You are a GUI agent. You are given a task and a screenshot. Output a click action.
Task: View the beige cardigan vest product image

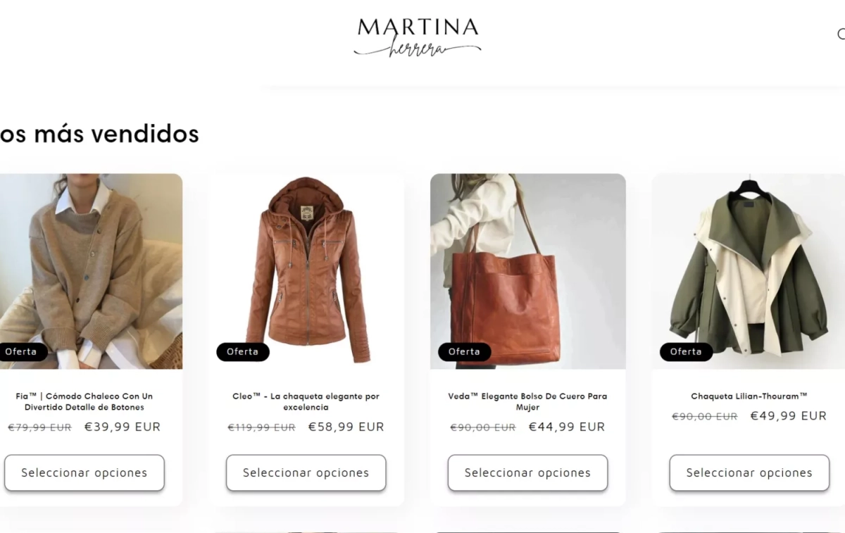pyautogui.click(x=90, y=271)
